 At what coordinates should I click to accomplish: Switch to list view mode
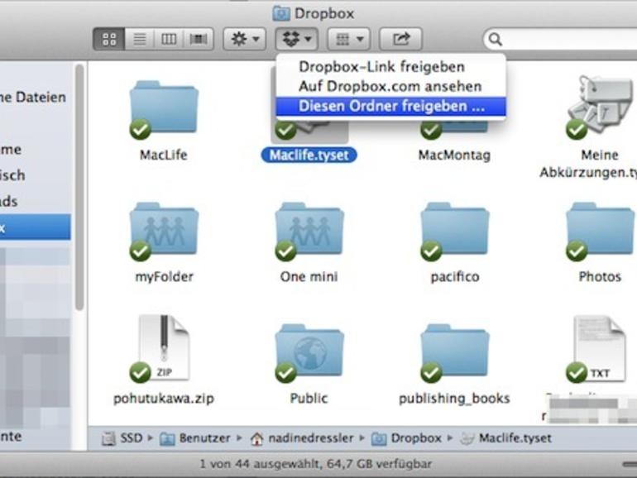[x=139, y=39]
